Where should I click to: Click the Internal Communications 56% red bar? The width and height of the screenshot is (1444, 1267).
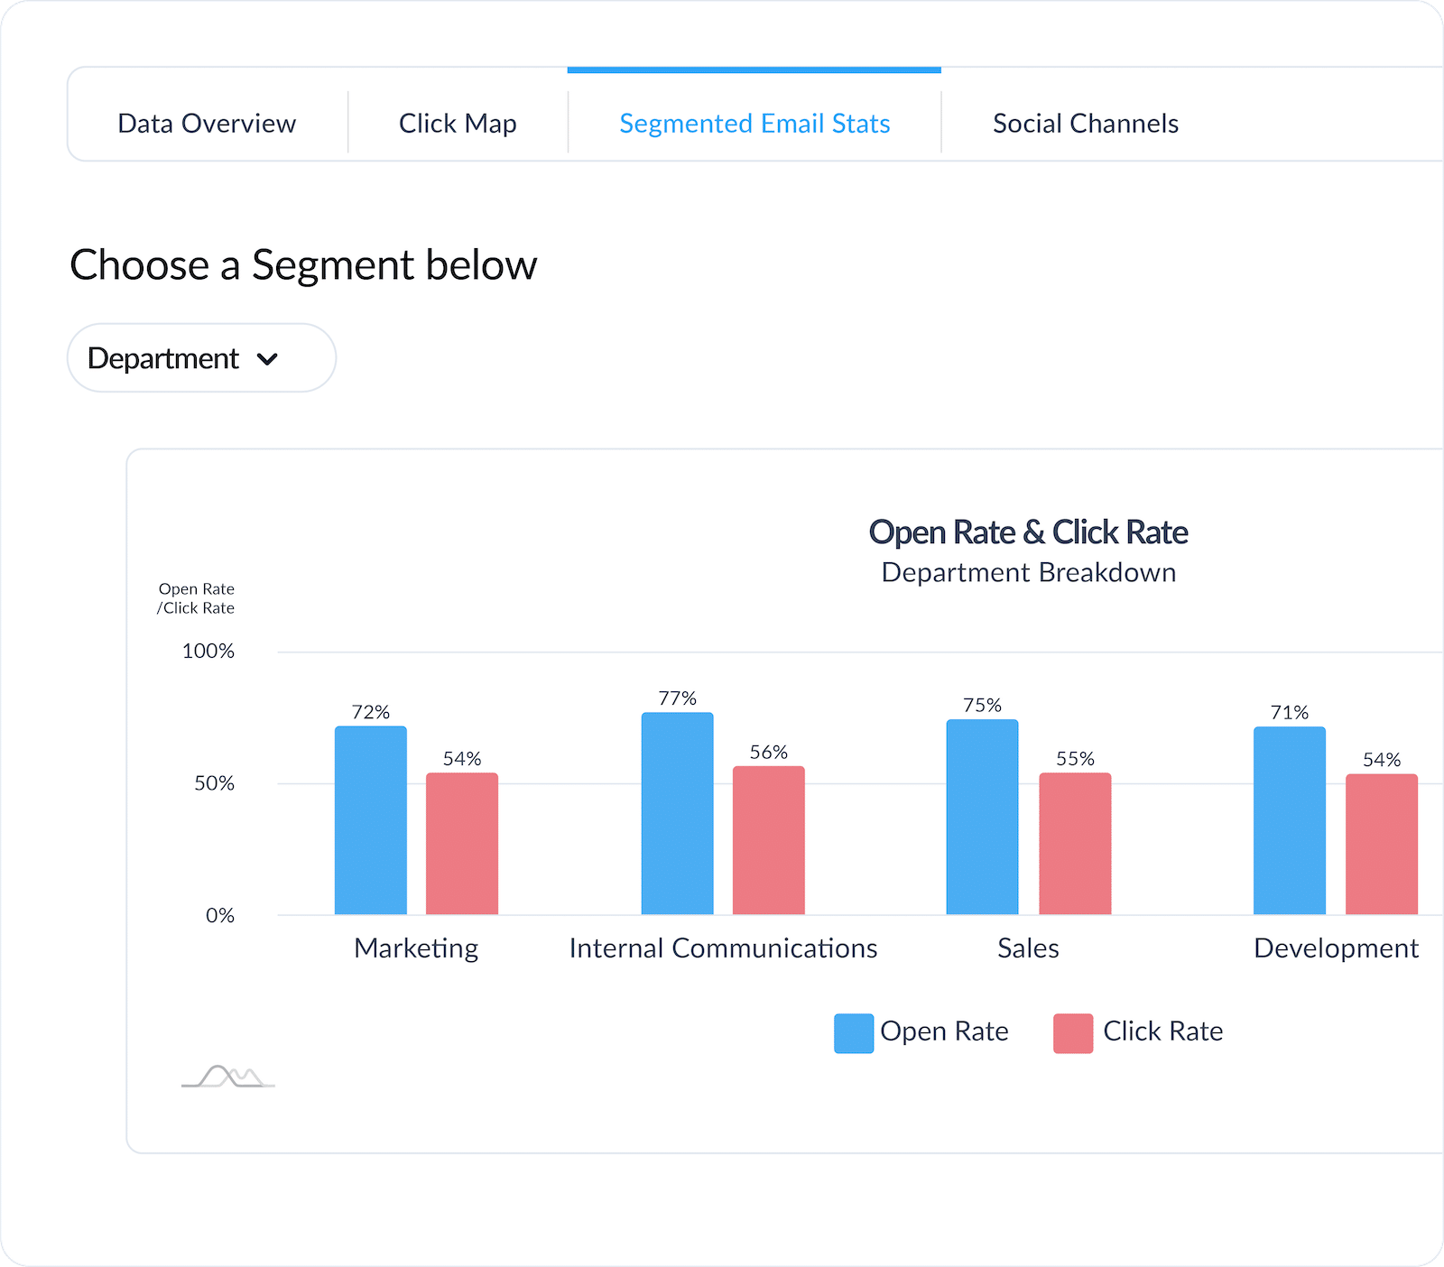click(x=768, y=839)
